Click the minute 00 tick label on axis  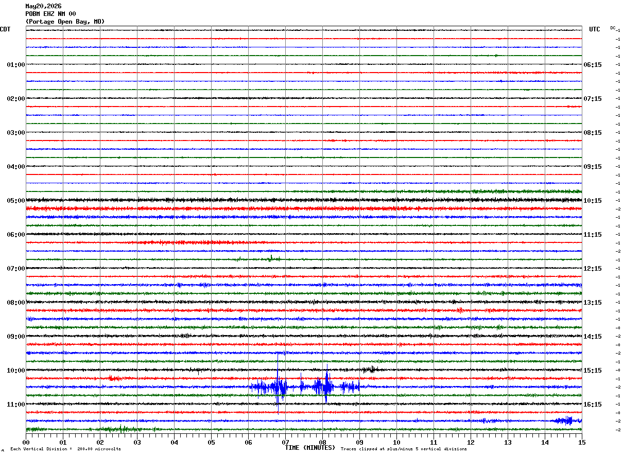pyautogui.click(x=26, y=442)
